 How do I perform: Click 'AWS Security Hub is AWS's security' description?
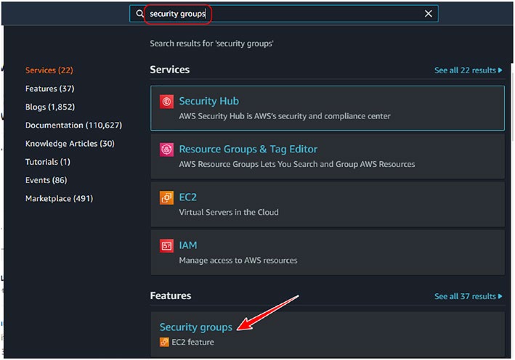pos(285,116)
